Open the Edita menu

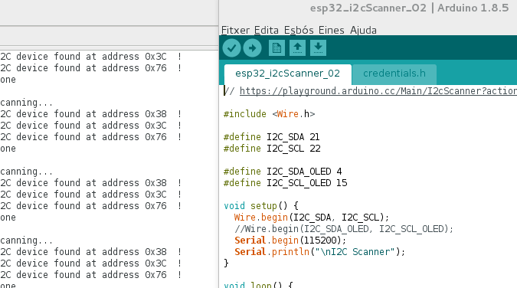(x=267, y=30)
